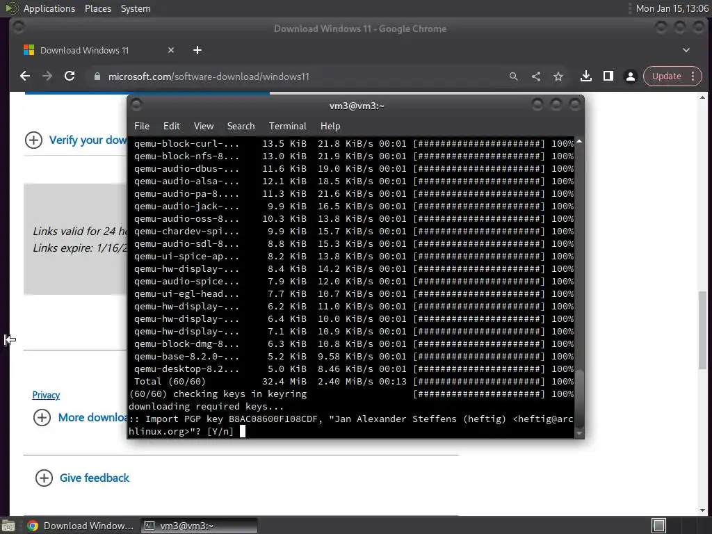Click the Chrome window menu button by title
This screenshot has width=712, height=534.
click(18, 28)
